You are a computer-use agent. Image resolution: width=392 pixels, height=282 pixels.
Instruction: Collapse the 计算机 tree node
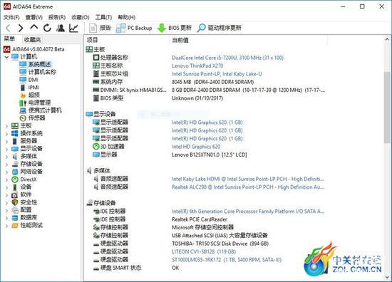[6, 57]
